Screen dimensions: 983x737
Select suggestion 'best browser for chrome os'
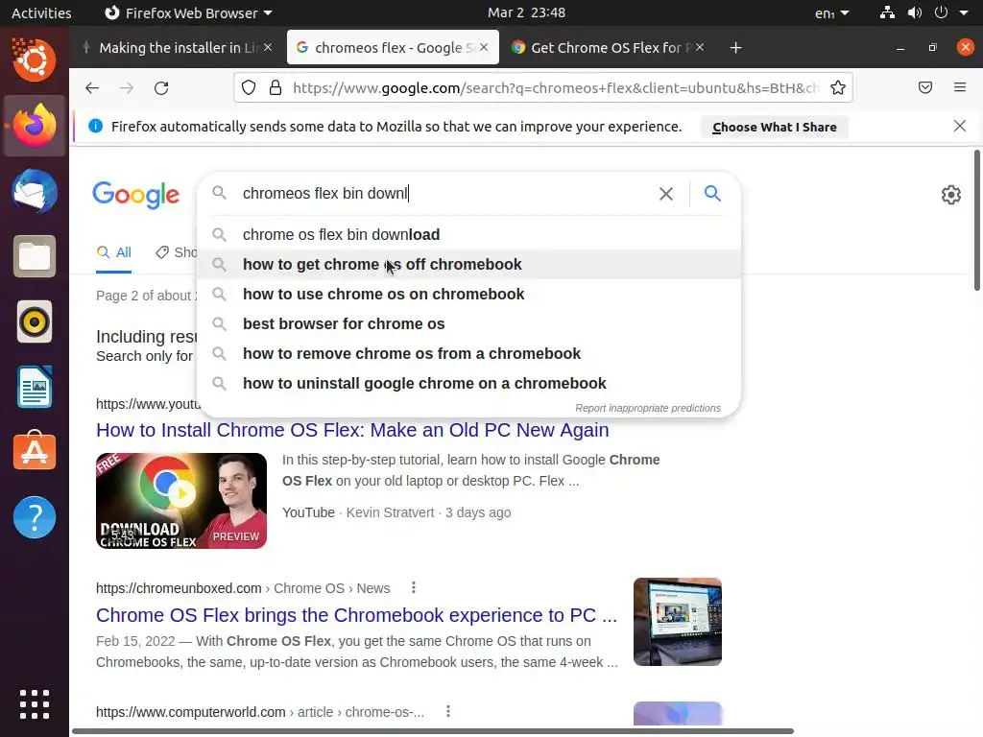click(468, 324)
